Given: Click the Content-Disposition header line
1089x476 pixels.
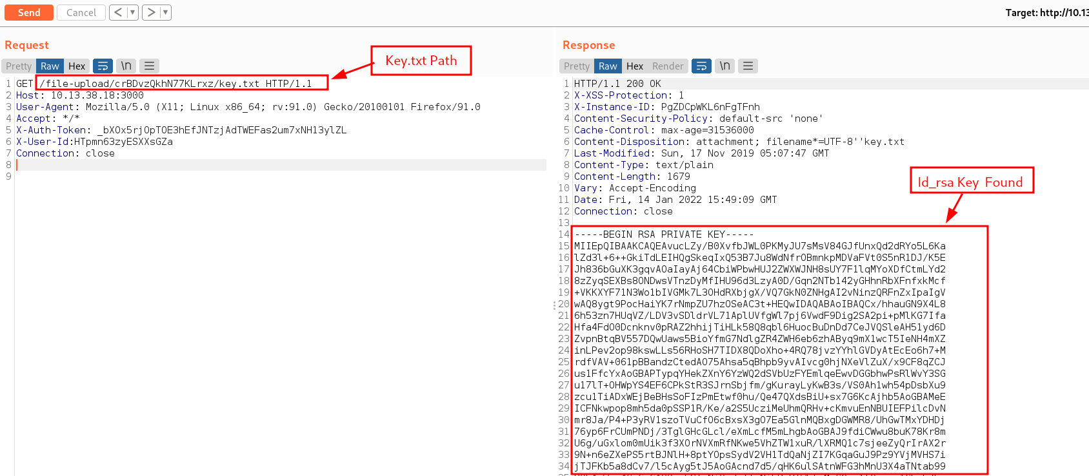Looking at the screenshot, I should pos(739,142).
